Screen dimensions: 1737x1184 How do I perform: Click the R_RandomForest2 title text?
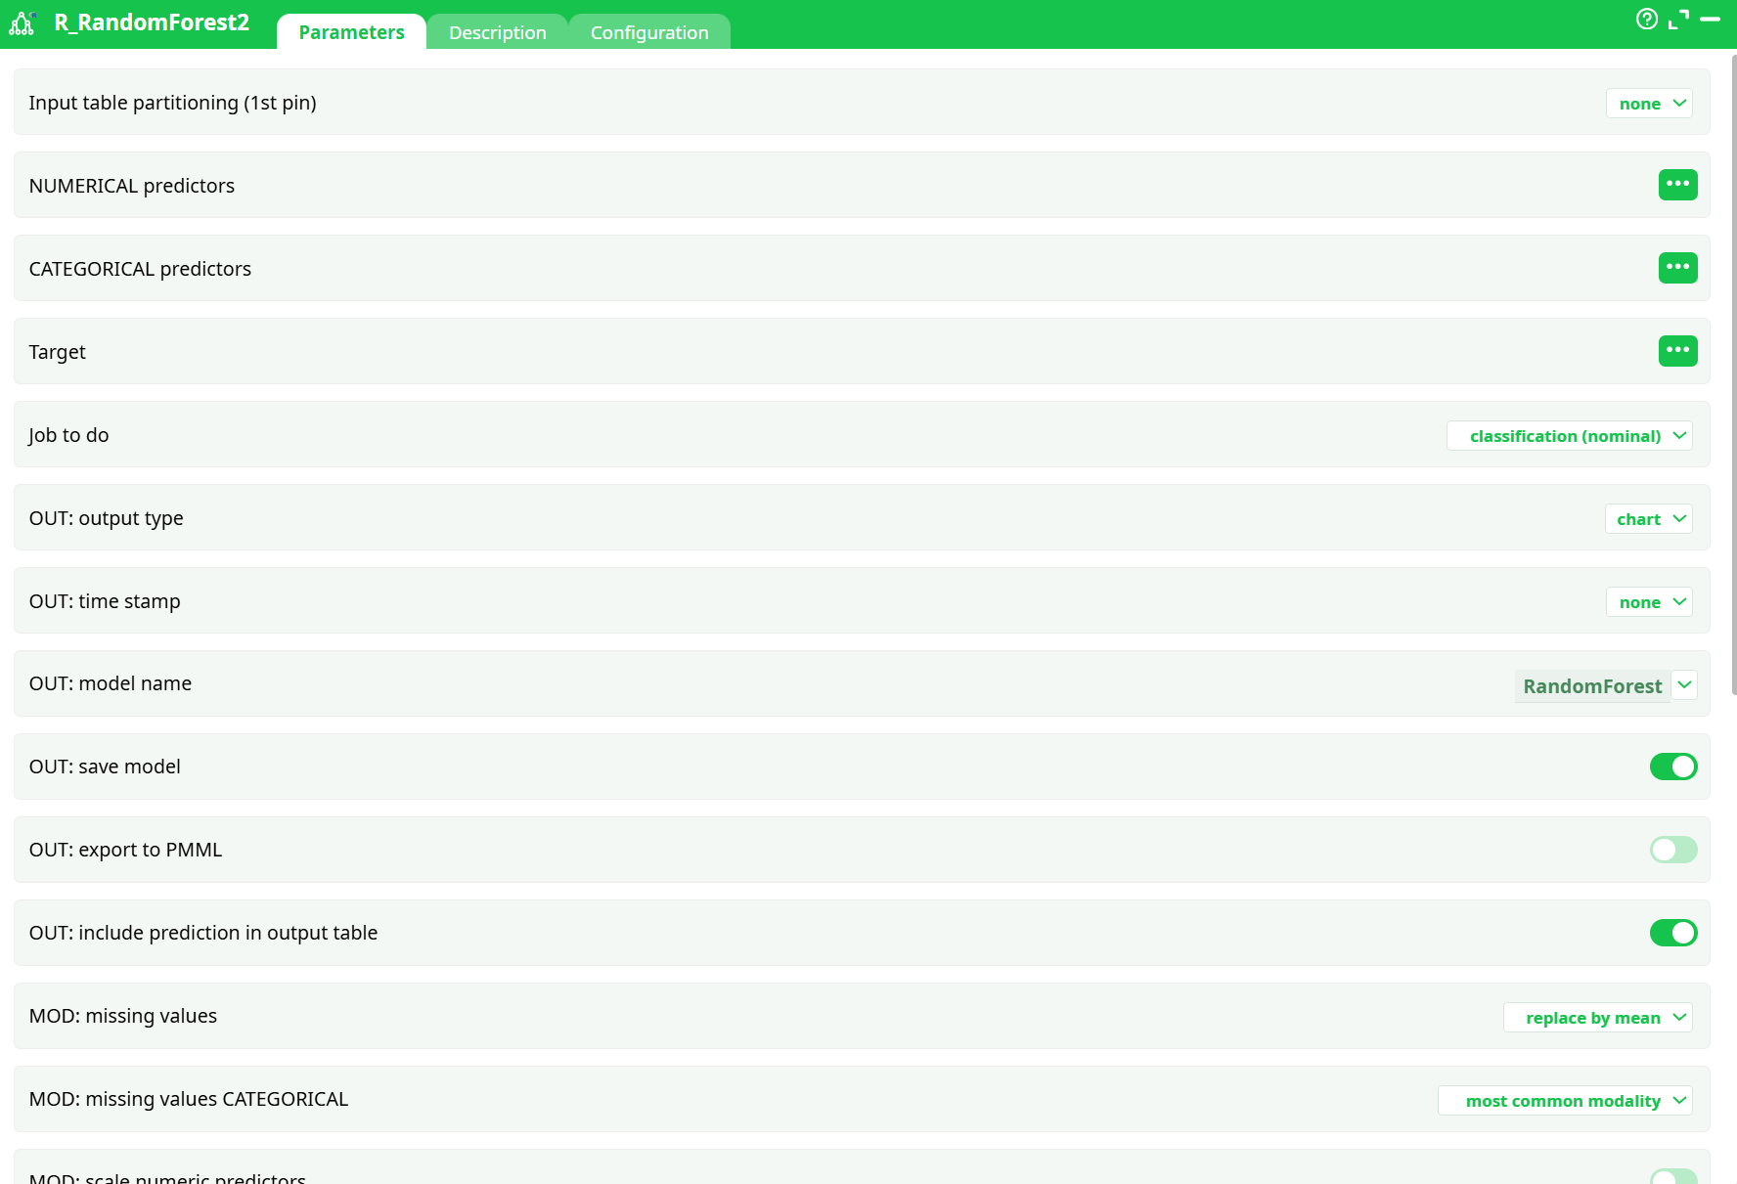(152, 22)
